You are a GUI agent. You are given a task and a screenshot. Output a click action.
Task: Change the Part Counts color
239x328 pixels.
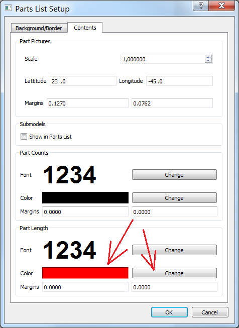174,198
